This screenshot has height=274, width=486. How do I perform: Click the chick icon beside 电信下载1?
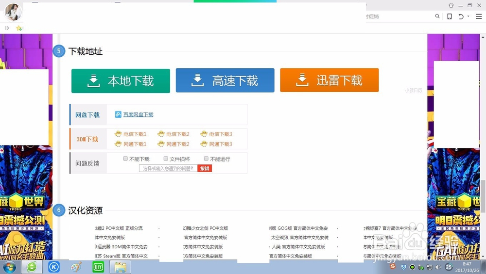click(x=118, y=133)
